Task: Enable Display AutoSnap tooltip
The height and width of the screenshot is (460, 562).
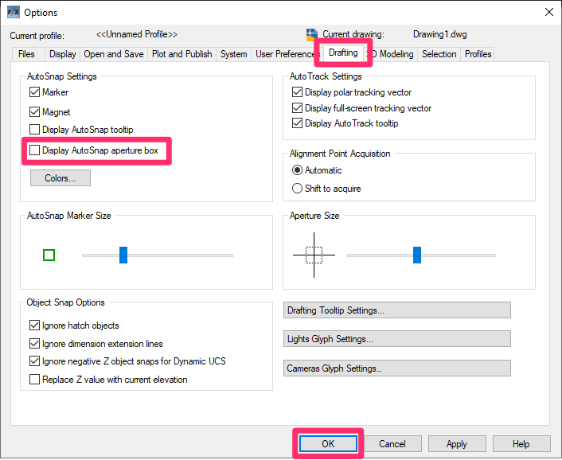Action: [34, 130]
